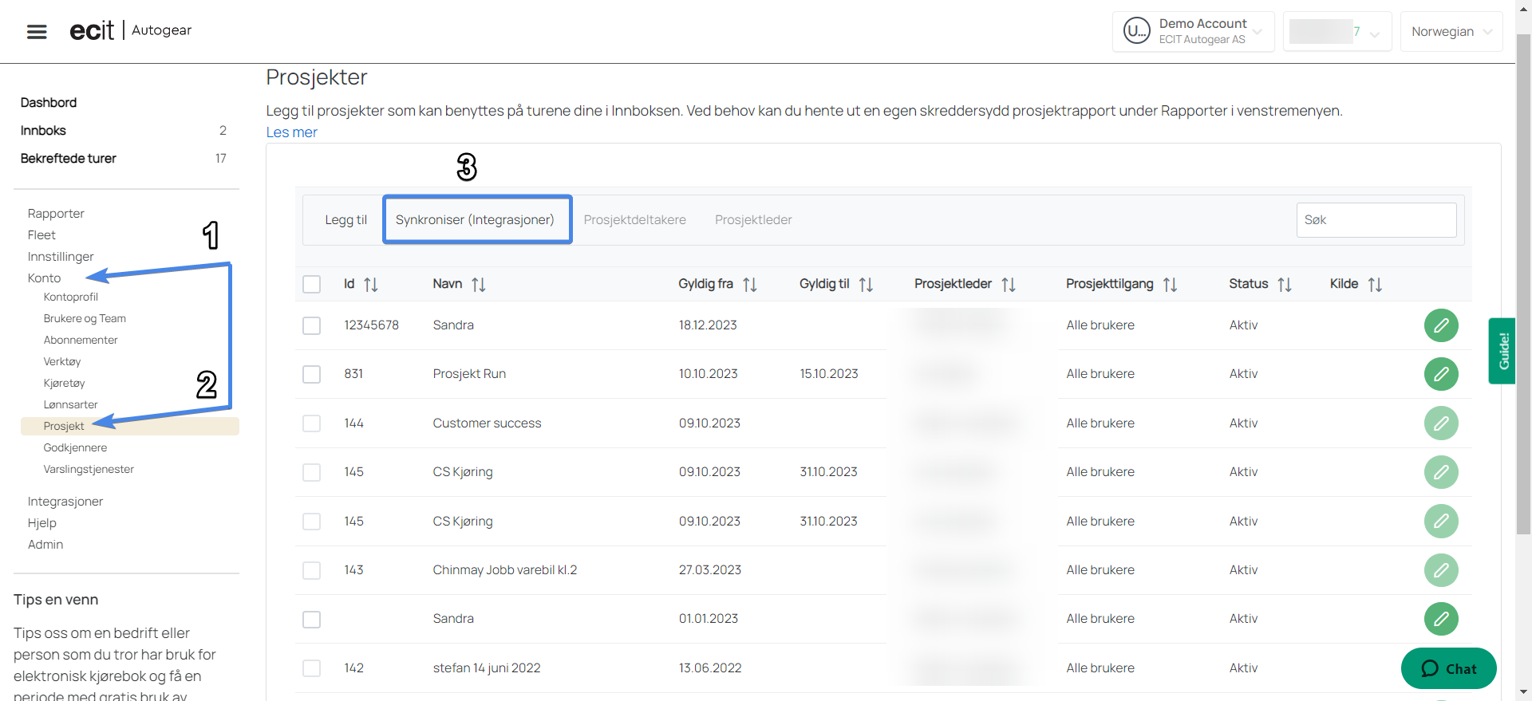Open the hamburger menu icon

tap(37, 32)
